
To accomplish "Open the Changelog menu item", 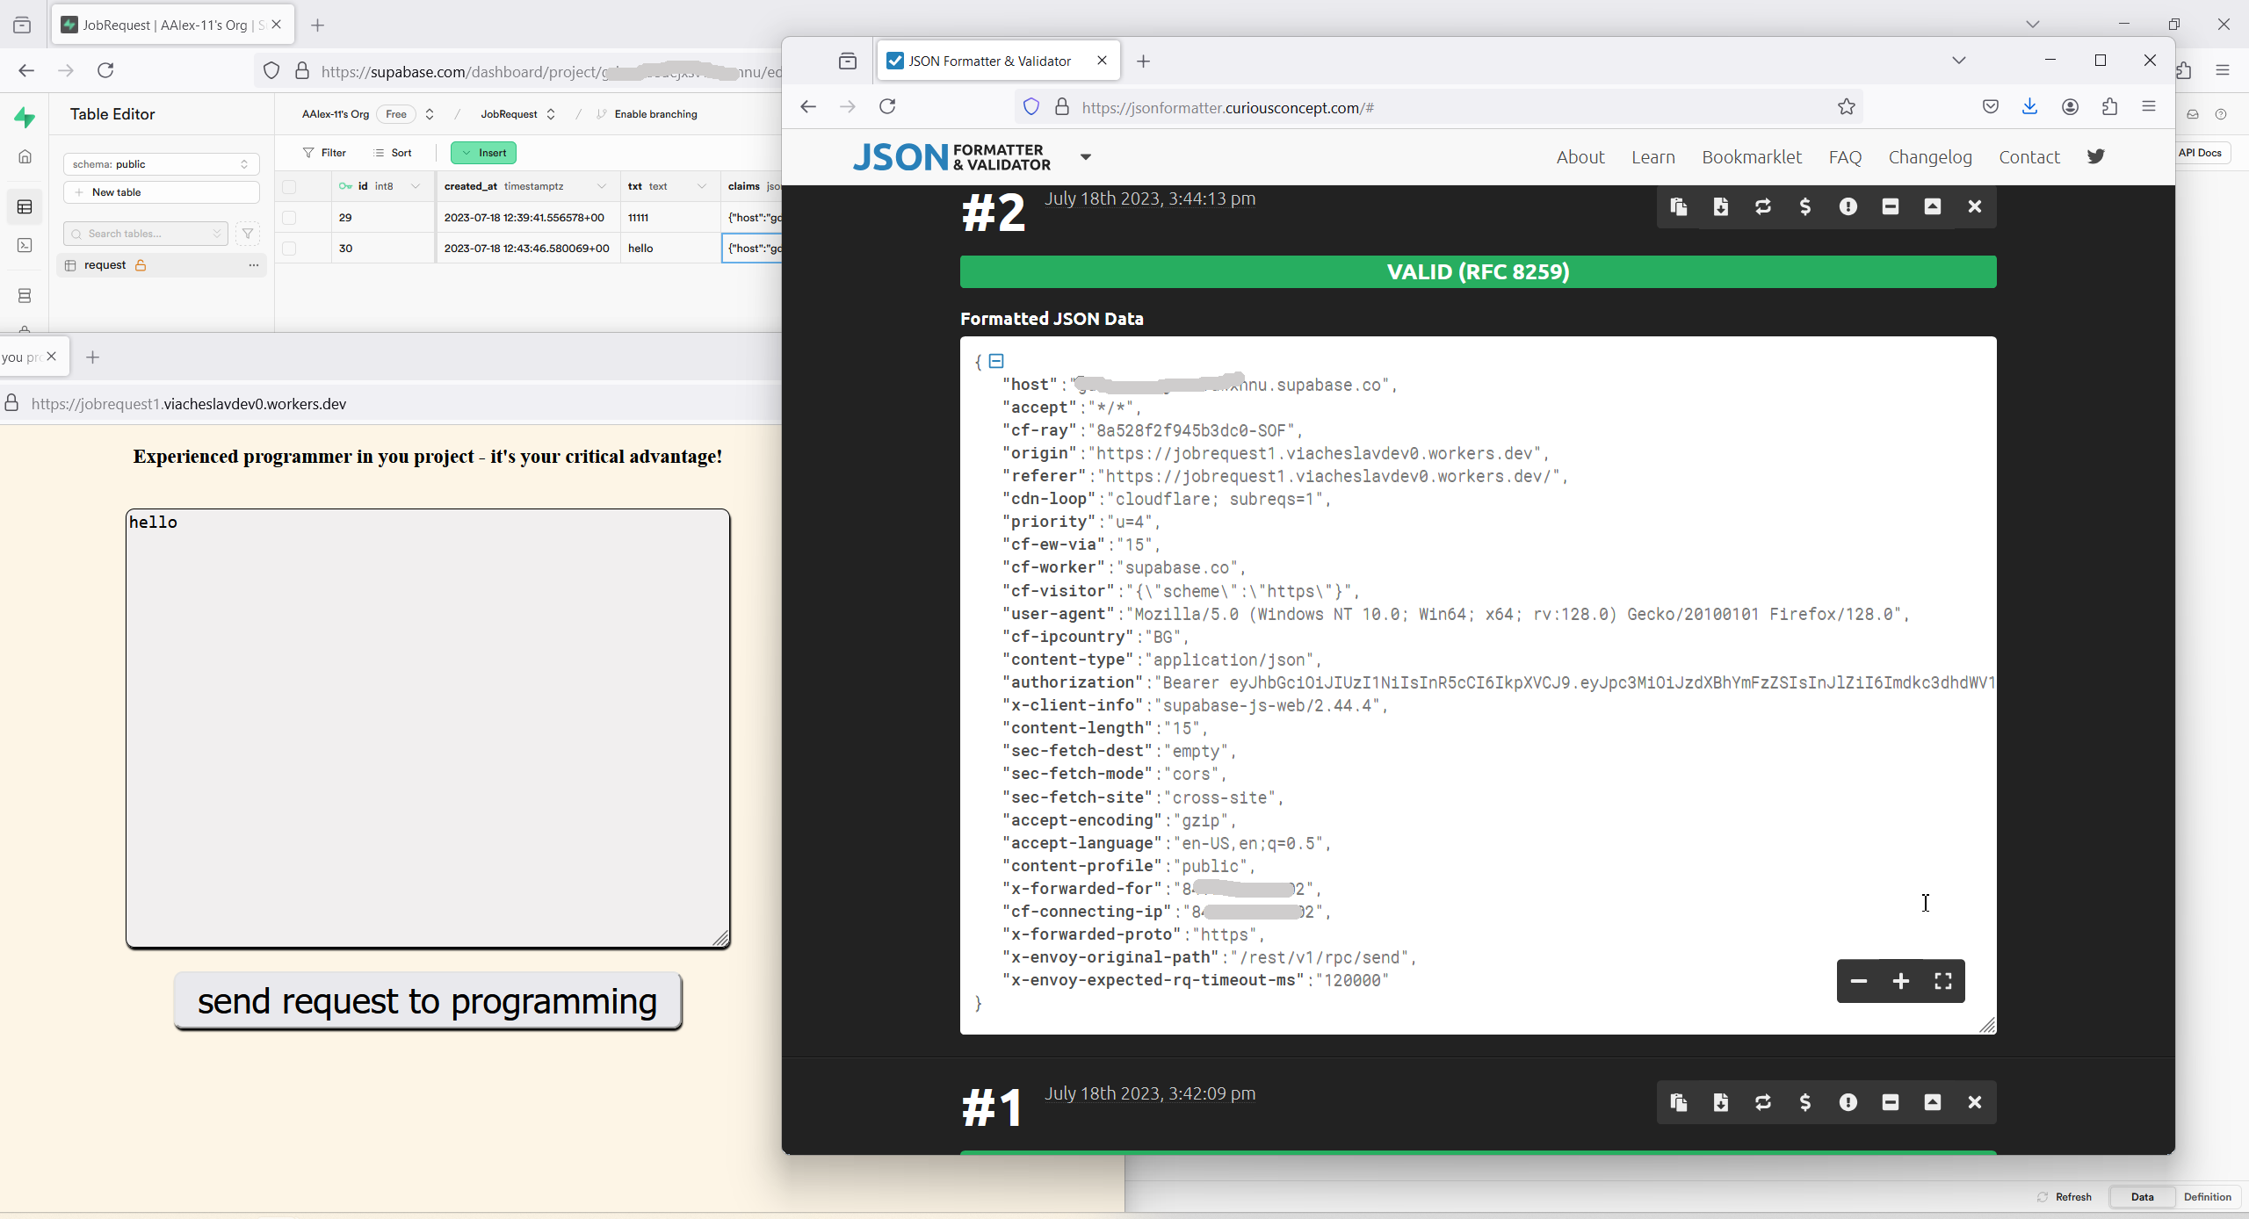I will [1930, 157].
